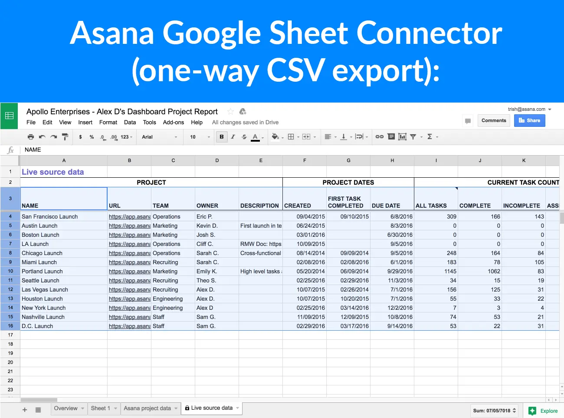The width and height of the screenshot is (564, 418).
Task: Open the Add-ons menu
Action: 174,123
